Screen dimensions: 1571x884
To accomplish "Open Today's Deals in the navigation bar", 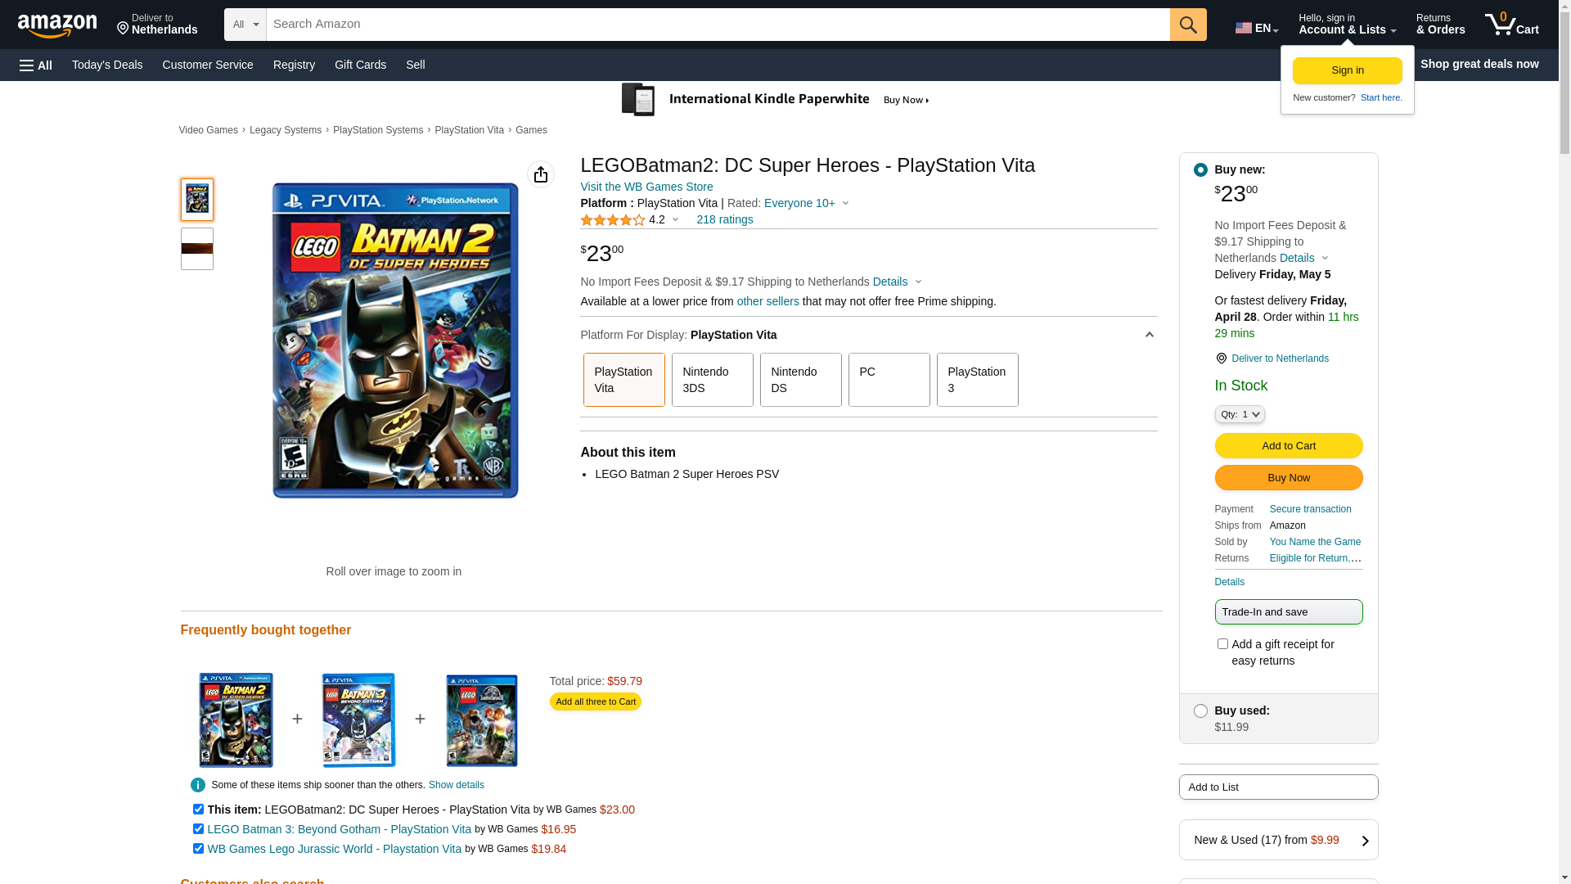I will [107, 65].
